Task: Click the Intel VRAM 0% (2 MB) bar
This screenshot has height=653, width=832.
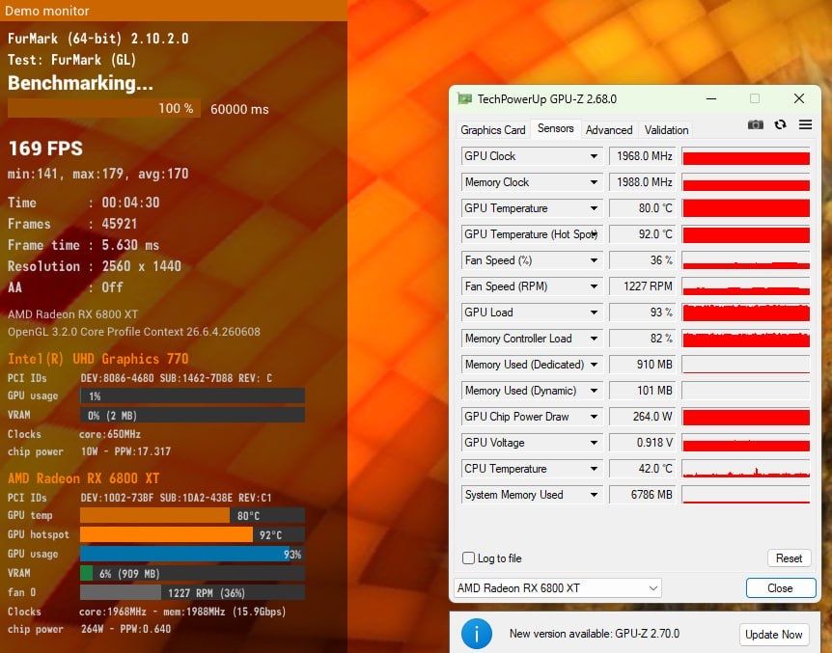Action: 192,416
